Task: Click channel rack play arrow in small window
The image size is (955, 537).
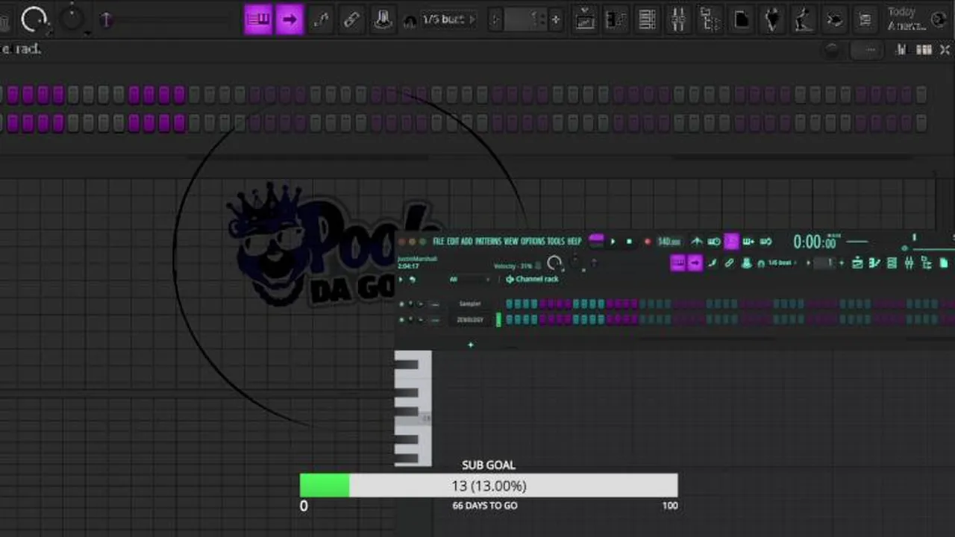Action: coord(401,279)
